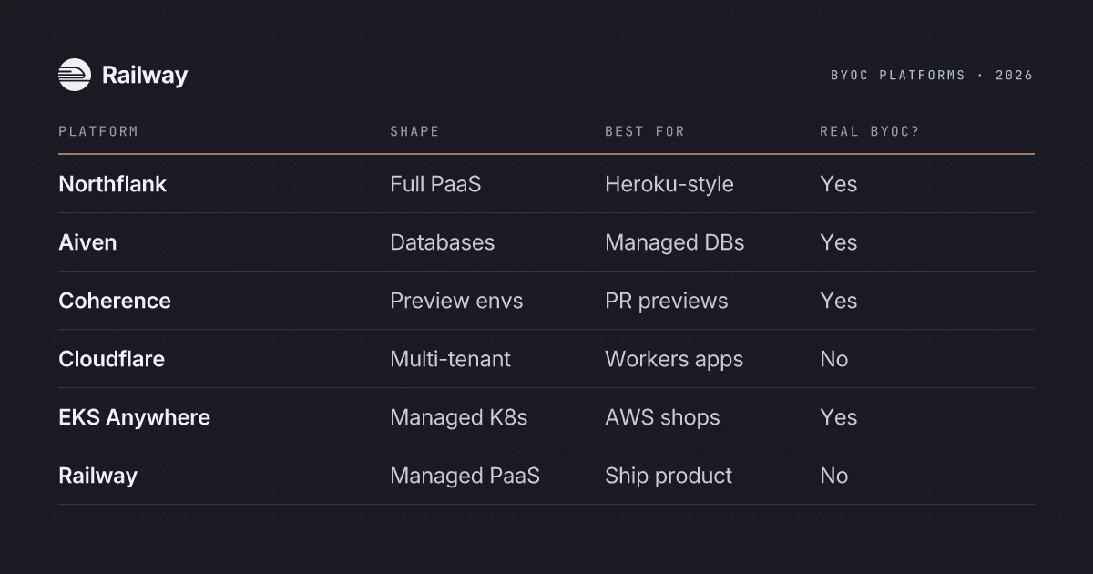Click the Cloudflare platform name

point(112,359)
